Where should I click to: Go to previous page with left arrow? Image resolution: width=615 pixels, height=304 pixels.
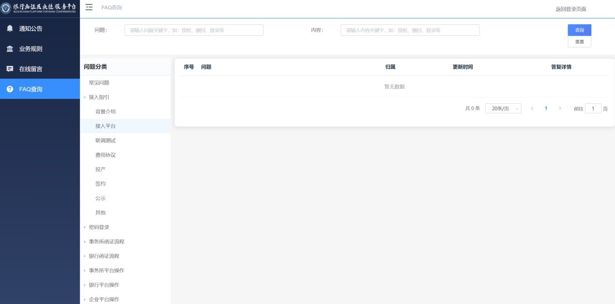click(532, 109)
